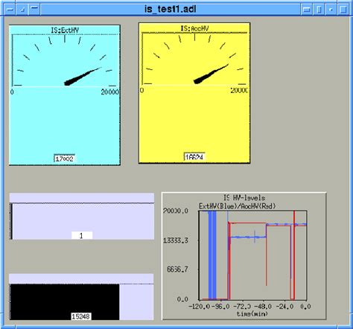Image resolution: width=353 pixels, height=329 pixels.
Task: Click the black fill of the lower bar monitor
Action: (x=65, y=302)
